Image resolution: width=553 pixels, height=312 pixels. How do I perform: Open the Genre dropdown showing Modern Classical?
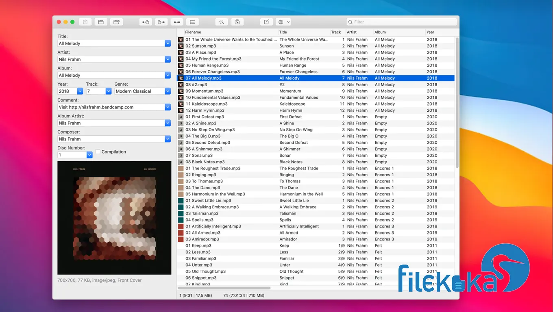coord(168,91)
